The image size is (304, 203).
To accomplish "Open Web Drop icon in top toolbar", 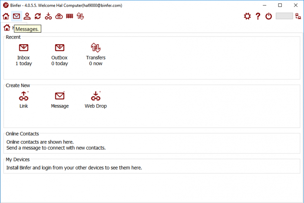I will pyautogui.click(x=48, y=16).
